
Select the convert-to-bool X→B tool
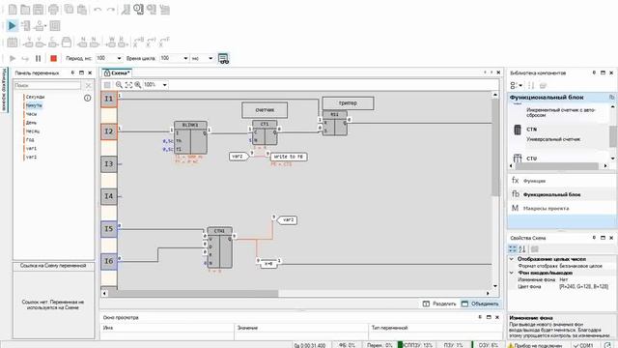pos(139,42)
